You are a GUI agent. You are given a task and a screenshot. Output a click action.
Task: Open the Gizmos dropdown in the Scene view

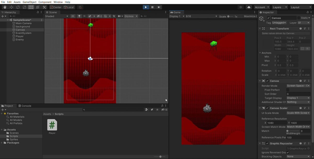point(131,16)
